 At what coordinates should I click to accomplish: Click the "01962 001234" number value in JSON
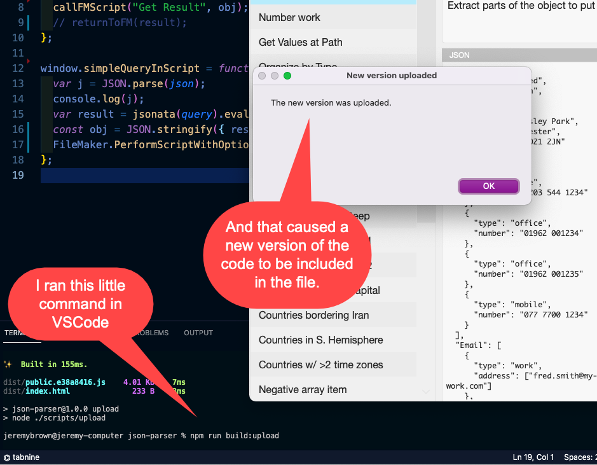551,233
